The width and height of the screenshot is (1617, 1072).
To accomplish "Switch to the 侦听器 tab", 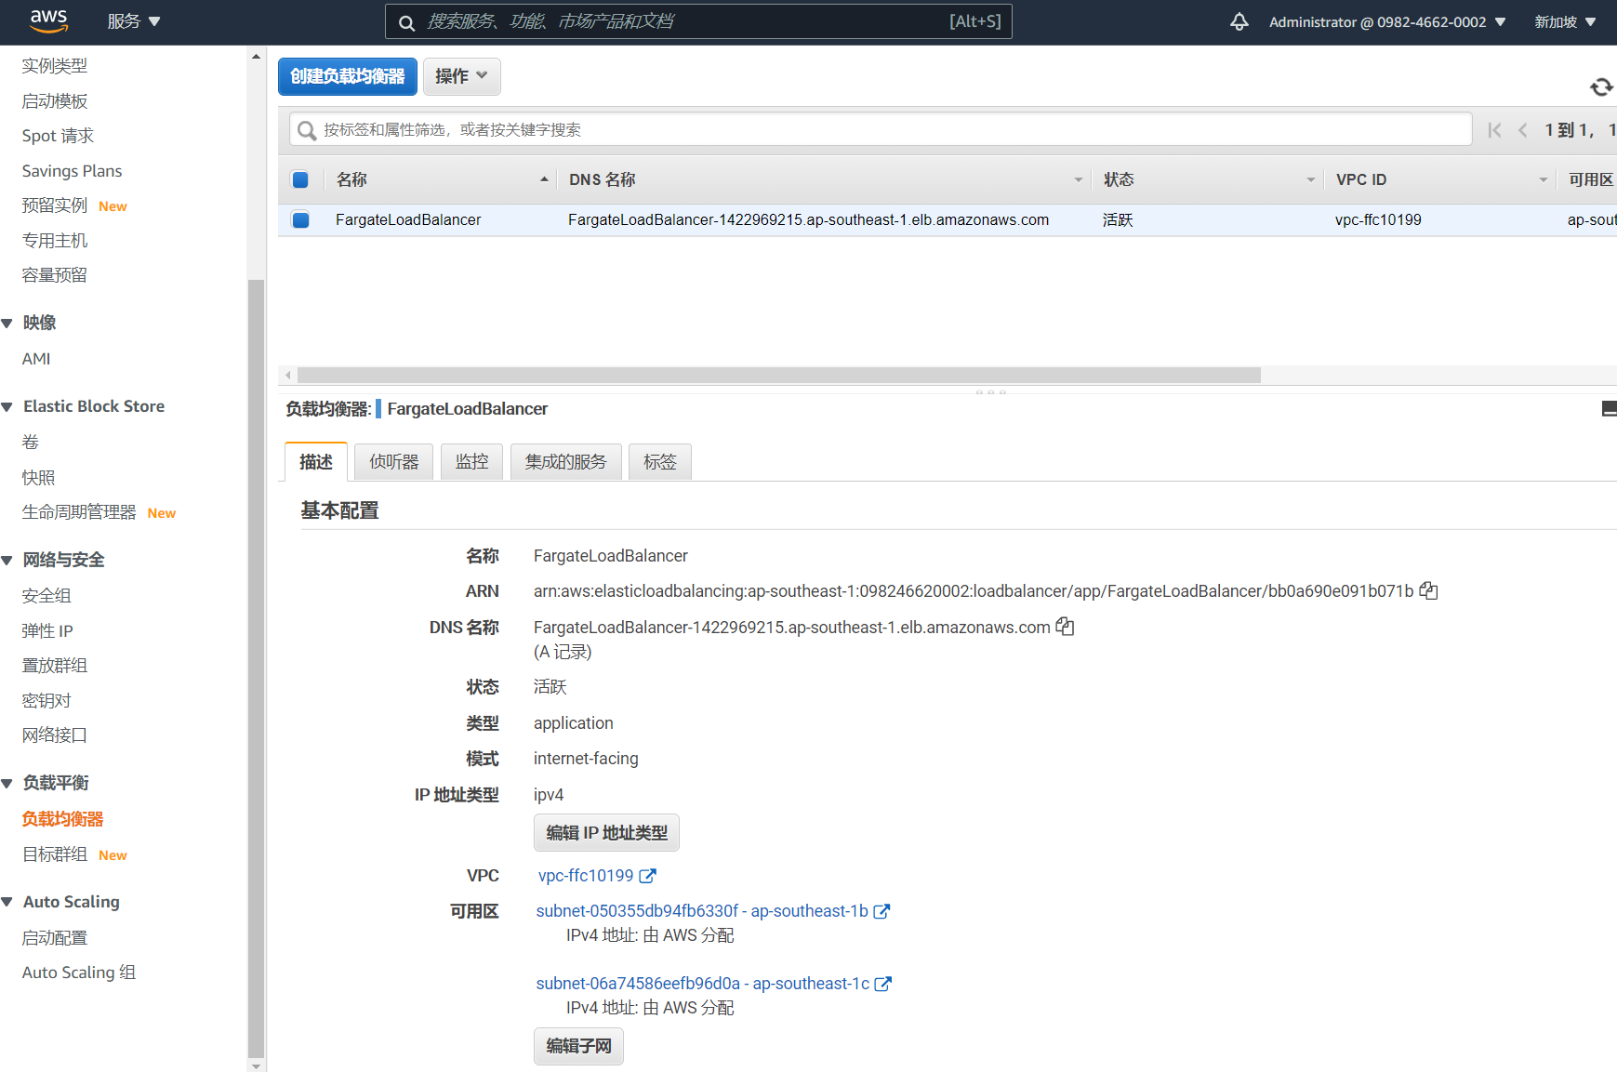I will click(394, 462).
